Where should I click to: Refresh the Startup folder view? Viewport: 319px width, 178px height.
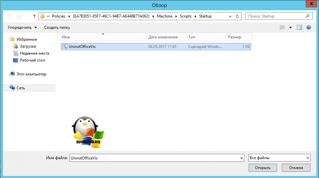pyautogui.click(x=237, y=16)
